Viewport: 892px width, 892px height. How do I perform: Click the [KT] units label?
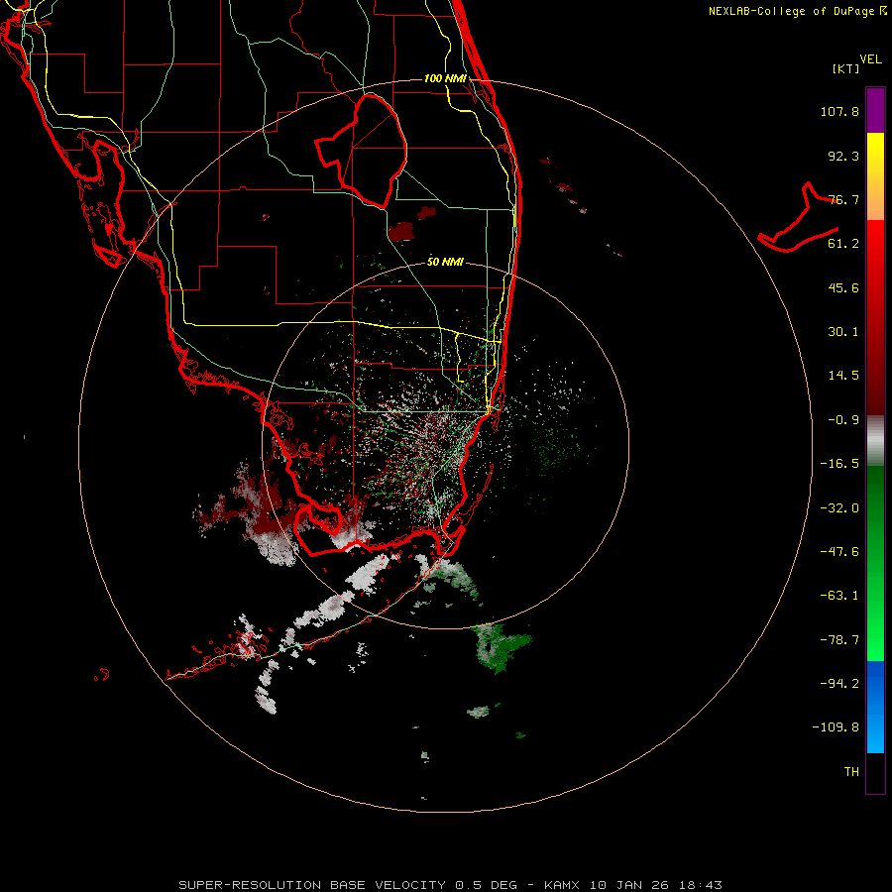[x=845, y=68]
